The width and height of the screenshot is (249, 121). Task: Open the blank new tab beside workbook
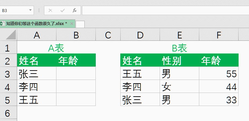click(x=80, y=24)
